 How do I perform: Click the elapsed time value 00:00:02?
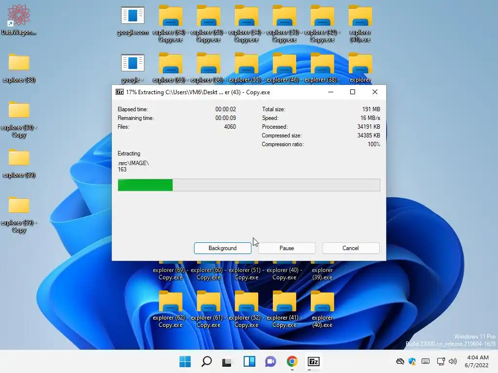(226, 109)
